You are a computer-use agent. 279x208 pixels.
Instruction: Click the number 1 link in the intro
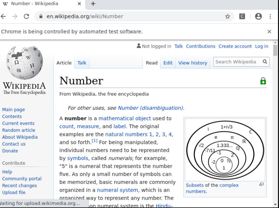pos(150,134)
